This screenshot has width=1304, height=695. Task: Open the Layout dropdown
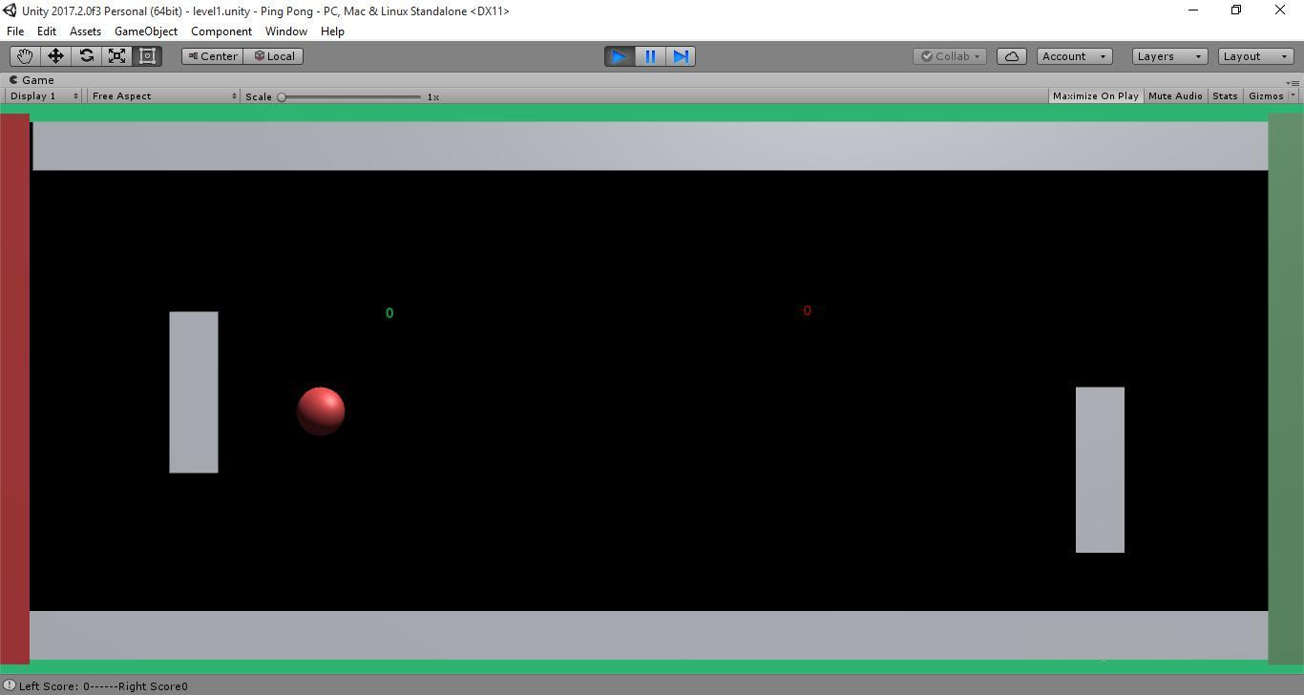1256,56
